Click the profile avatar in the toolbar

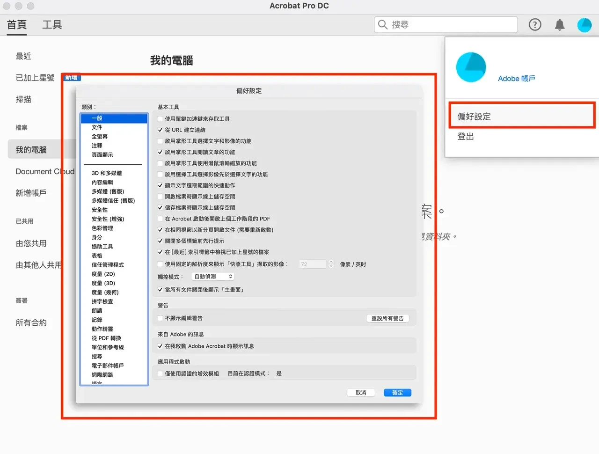pos(584,25)
